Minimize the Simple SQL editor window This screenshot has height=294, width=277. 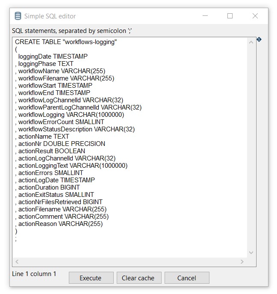pos(205,16)
